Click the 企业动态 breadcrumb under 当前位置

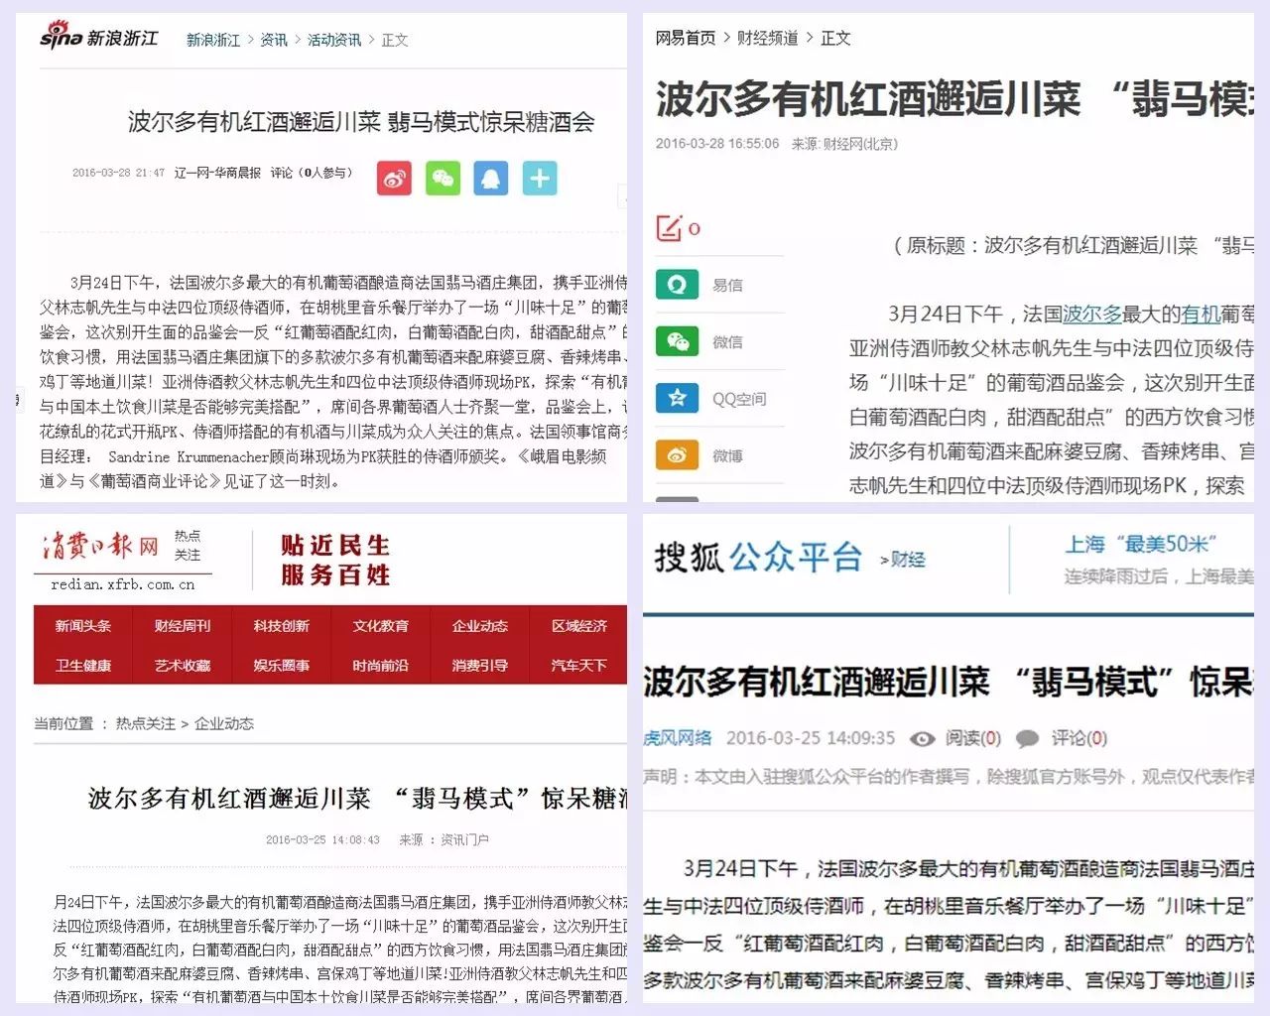pos(224,723)
